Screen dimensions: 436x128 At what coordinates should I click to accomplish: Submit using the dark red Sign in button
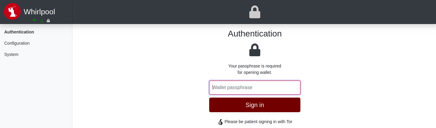[x=255, y=105]
